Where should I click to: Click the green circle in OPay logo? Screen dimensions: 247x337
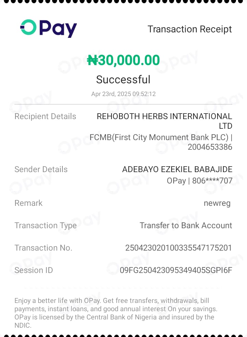(28, 27)
